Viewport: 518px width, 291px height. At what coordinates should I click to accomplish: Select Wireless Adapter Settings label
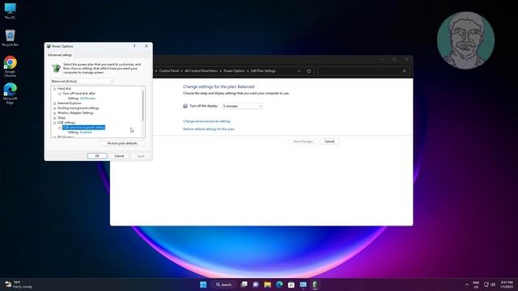(x=75, y=113)
